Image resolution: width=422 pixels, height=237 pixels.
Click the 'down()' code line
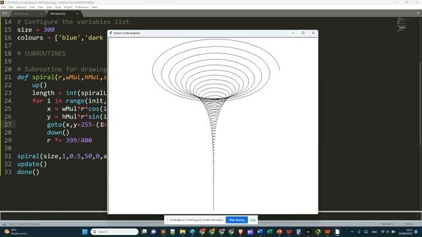pyautogui.click(x=58, y=132)
